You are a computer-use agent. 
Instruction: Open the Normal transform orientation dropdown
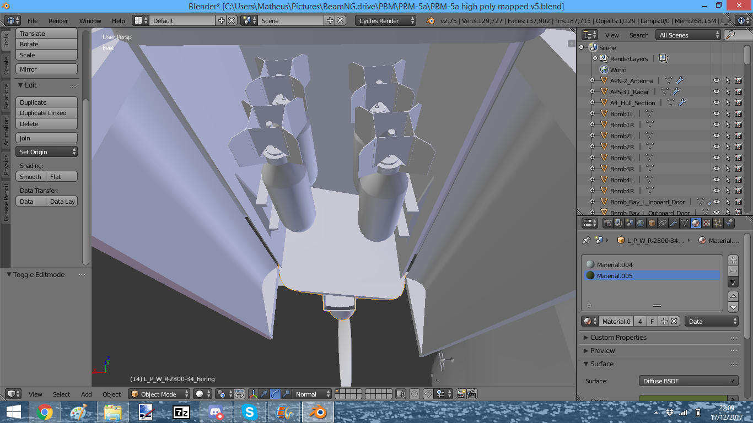[x=312, y=394]
